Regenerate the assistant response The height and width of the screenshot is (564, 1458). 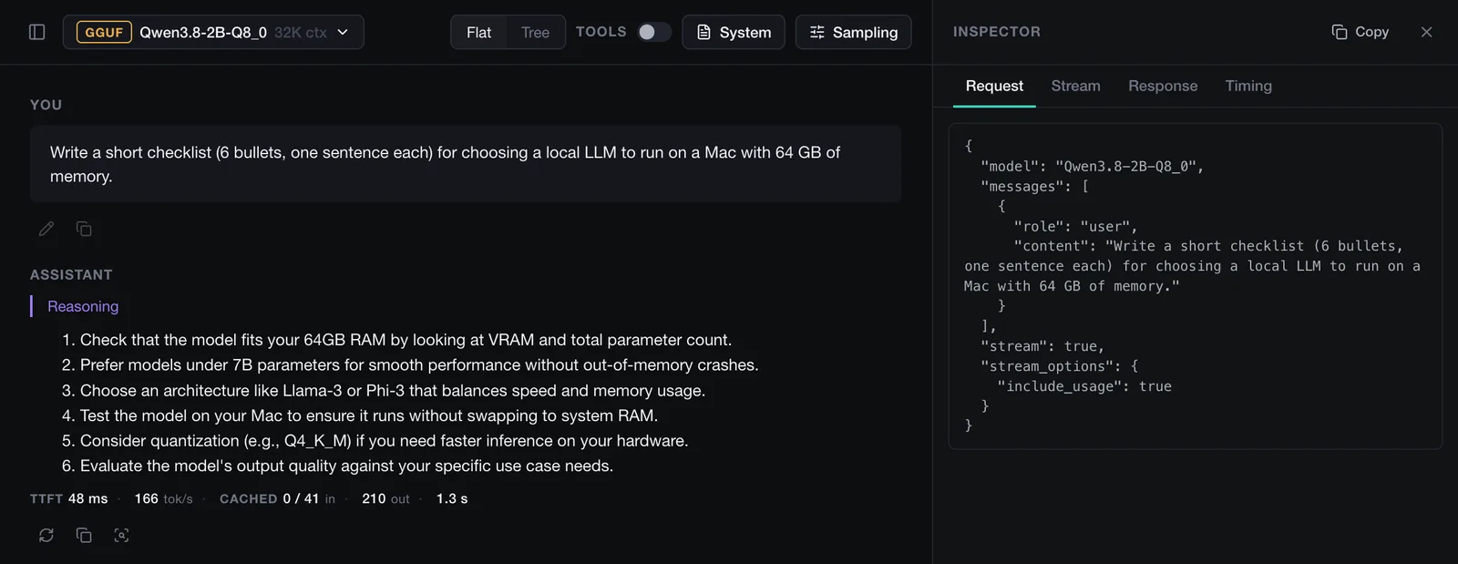[46, 535]
